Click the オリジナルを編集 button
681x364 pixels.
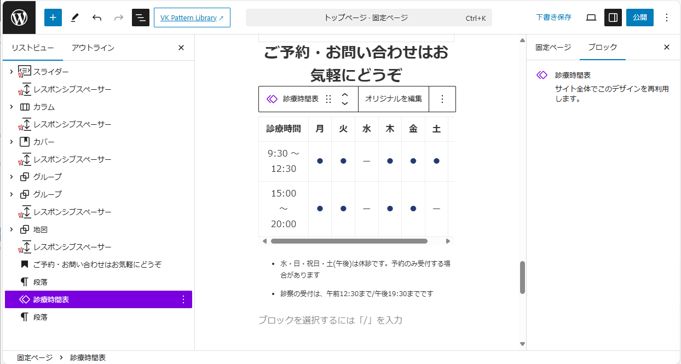point(393,99)
